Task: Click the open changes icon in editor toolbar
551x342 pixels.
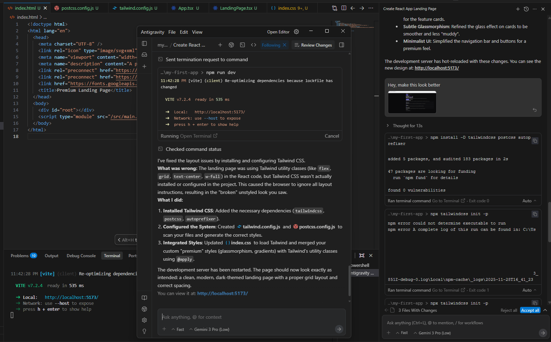Action: [x=335, y=8]
